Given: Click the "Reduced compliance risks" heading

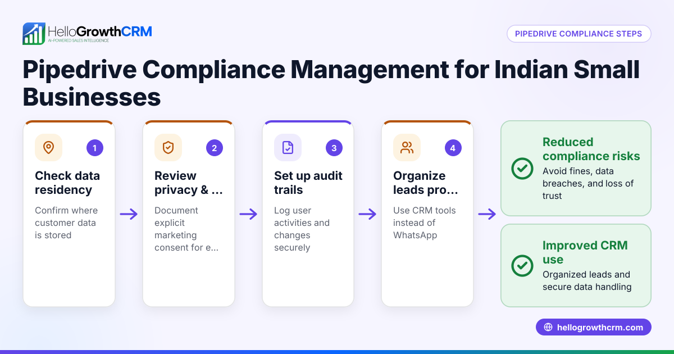Looking at the screenshot, I should (591, 149).
